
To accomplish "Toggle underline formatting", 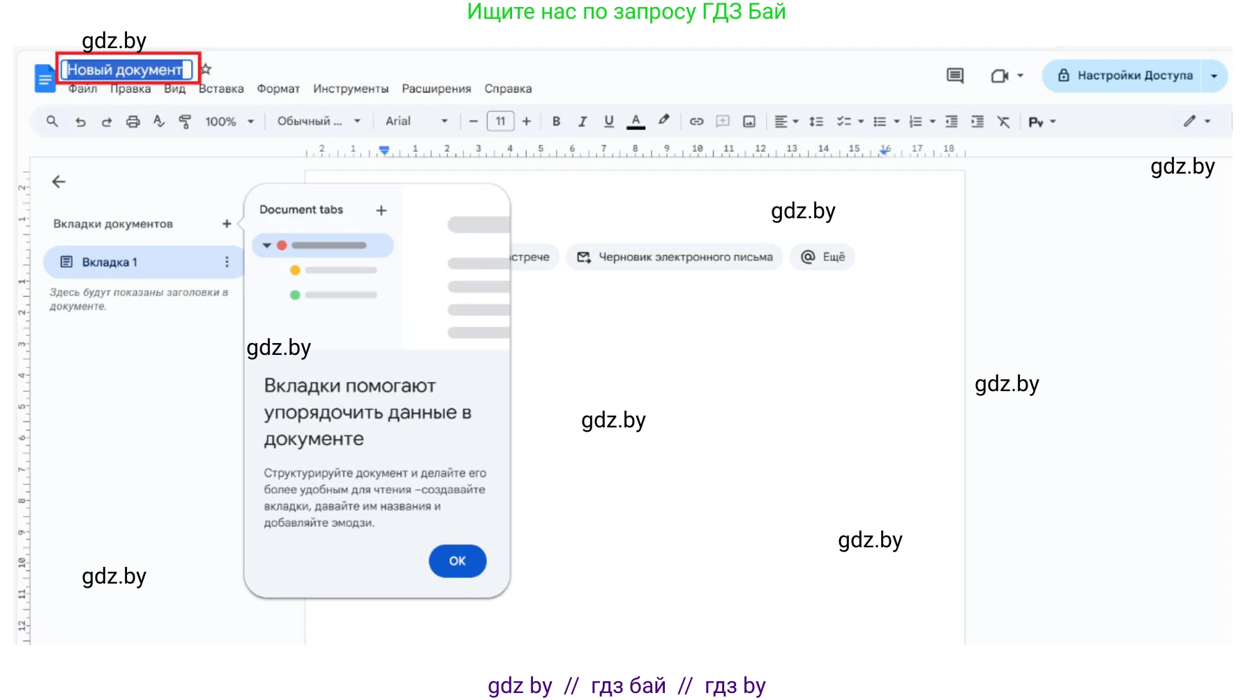I will point(609,121).
